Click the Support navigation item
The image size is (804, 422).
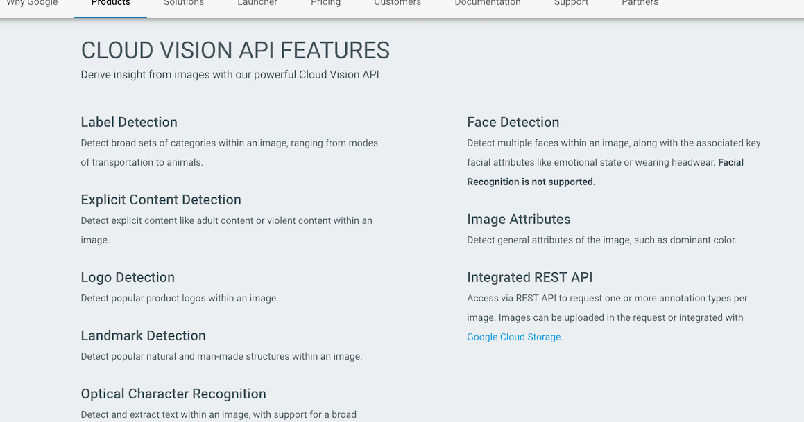click(570, 3)
